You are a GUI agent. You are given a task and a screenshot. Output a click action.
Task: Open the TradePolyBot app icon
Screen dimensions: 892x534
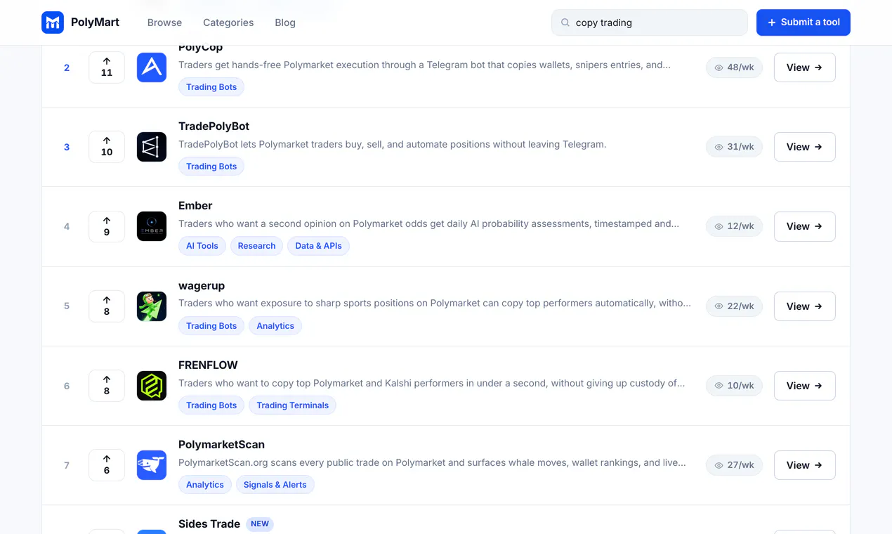pyautogui.click(x=152, y=147)
